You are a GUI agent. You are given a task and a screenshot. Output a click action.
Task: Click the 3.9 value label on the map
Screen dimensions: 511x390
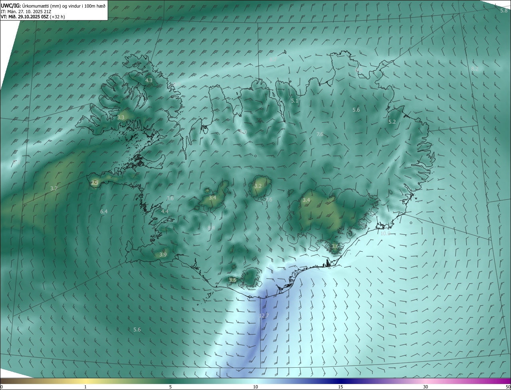pyautogui.click(x=163, y=255)
